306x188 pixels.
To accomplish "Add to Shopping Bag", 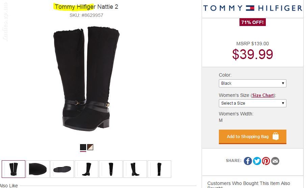I will click(253, 137).
